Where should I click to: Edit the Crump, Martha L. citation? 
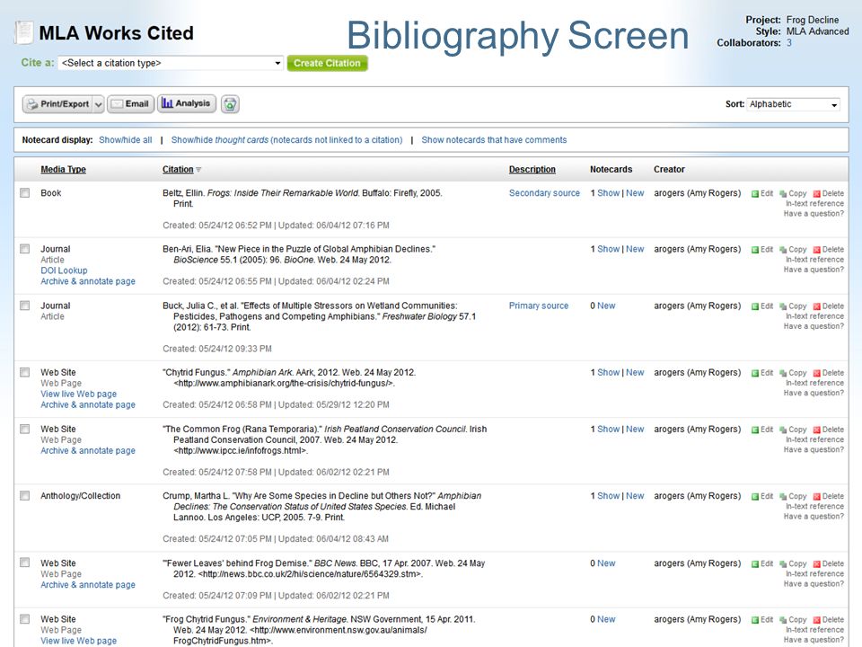point(762,496)
